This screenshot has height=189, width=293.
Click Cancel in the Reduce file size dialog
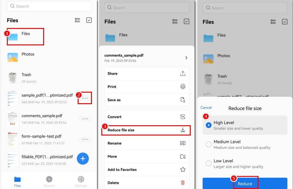(206, 107)
